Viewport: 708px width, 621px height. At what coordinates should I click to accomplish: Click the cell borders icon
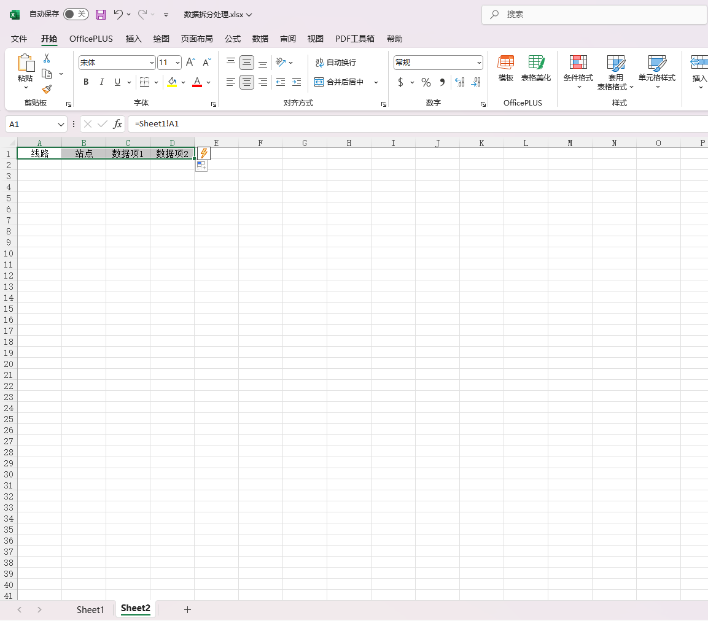[144, 82]
